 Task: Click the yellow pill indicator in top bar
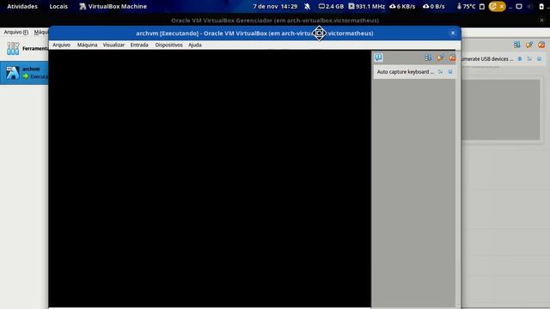click(498, 6)
